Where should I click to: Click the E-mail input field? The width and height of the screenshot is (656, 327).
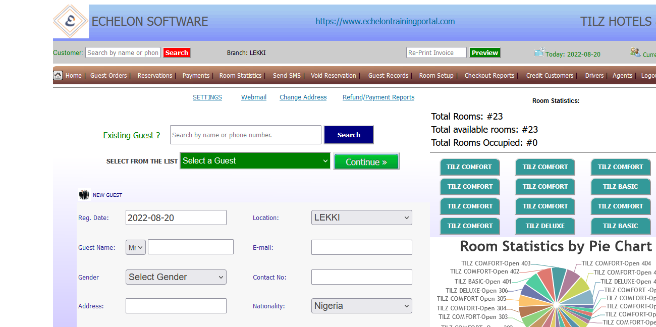point(362,247)
